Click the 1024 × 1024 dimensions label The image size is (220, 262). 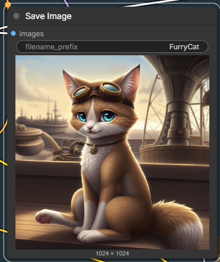point(112,253)
